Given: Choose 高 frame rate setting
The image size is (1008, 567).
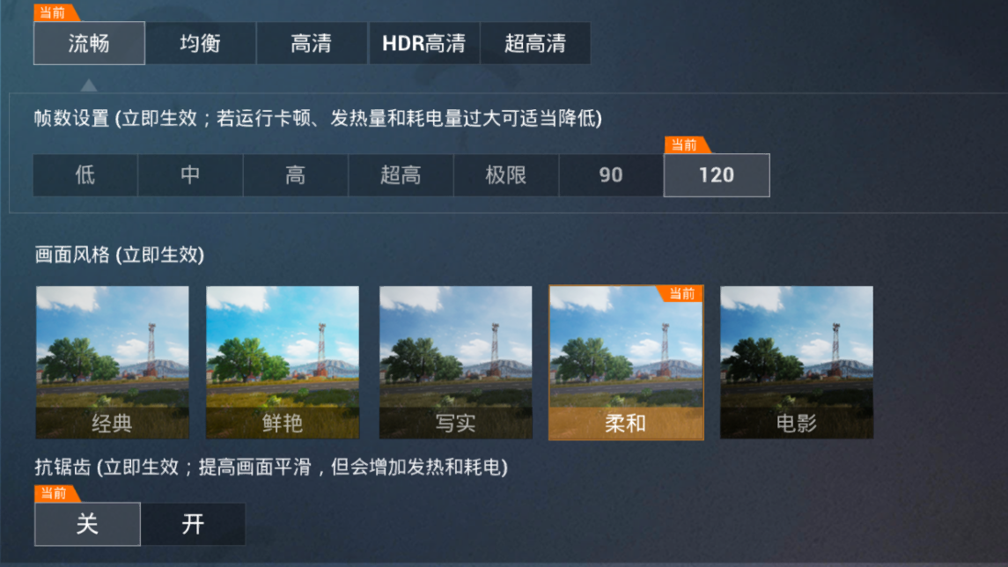Looking at the screenshot, I should [x=296, y=175].
